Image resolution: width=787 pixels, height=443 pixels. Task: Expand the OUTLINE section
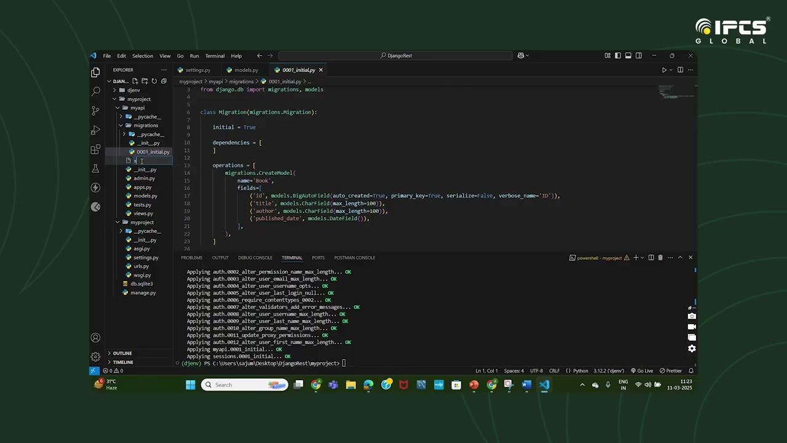(122, 353)
